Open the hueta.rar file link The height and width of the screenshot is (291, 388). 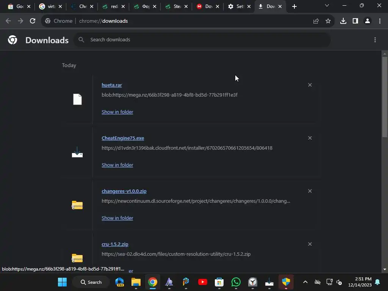[112, 85]
